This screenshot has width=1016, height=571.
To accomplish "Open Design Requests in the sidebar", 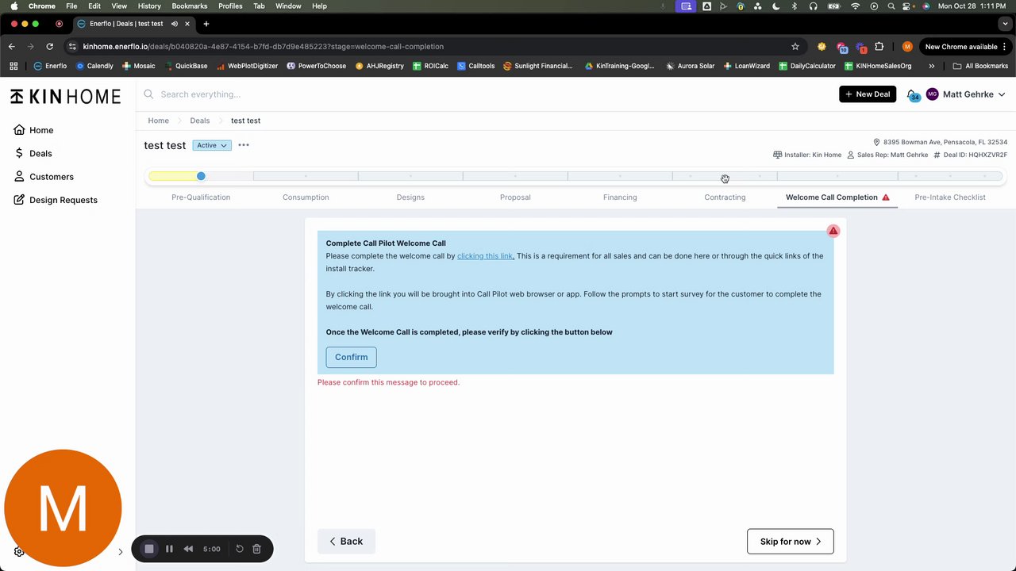I will [x=63, y=200].
